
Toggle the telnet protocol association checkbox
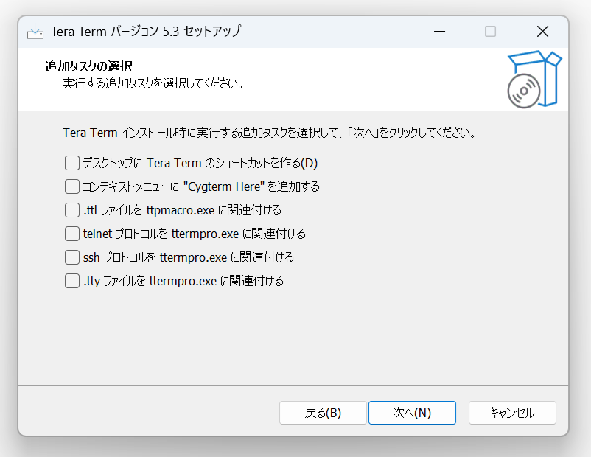tap(72, 234)
